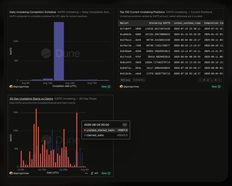
Task: Click Now refresh status on Top 100 table
Action: pyautogui.click(x=216, y=87)
